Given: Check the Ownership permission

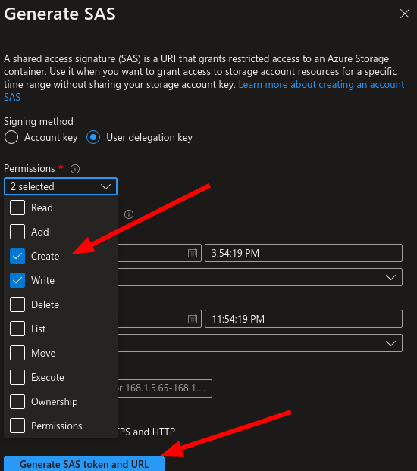Looking at the screenshot, I should tap(17, 401).
